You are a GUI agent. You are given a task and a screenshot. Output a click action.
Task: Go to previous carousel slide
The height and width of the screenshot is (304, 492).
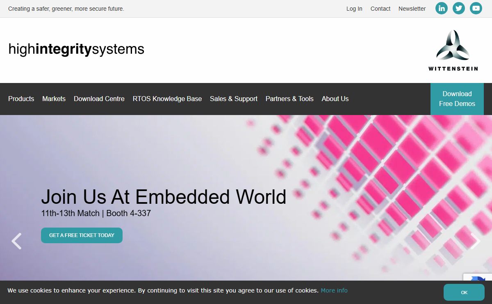pos(16,241)
